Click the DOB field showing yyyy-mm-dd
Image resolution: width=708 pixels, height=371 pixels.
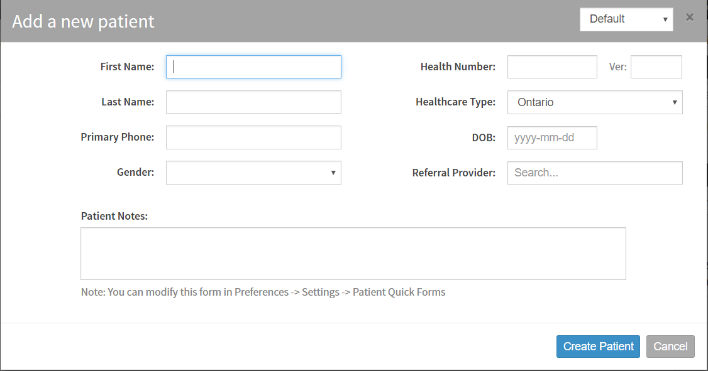point(551,137)
